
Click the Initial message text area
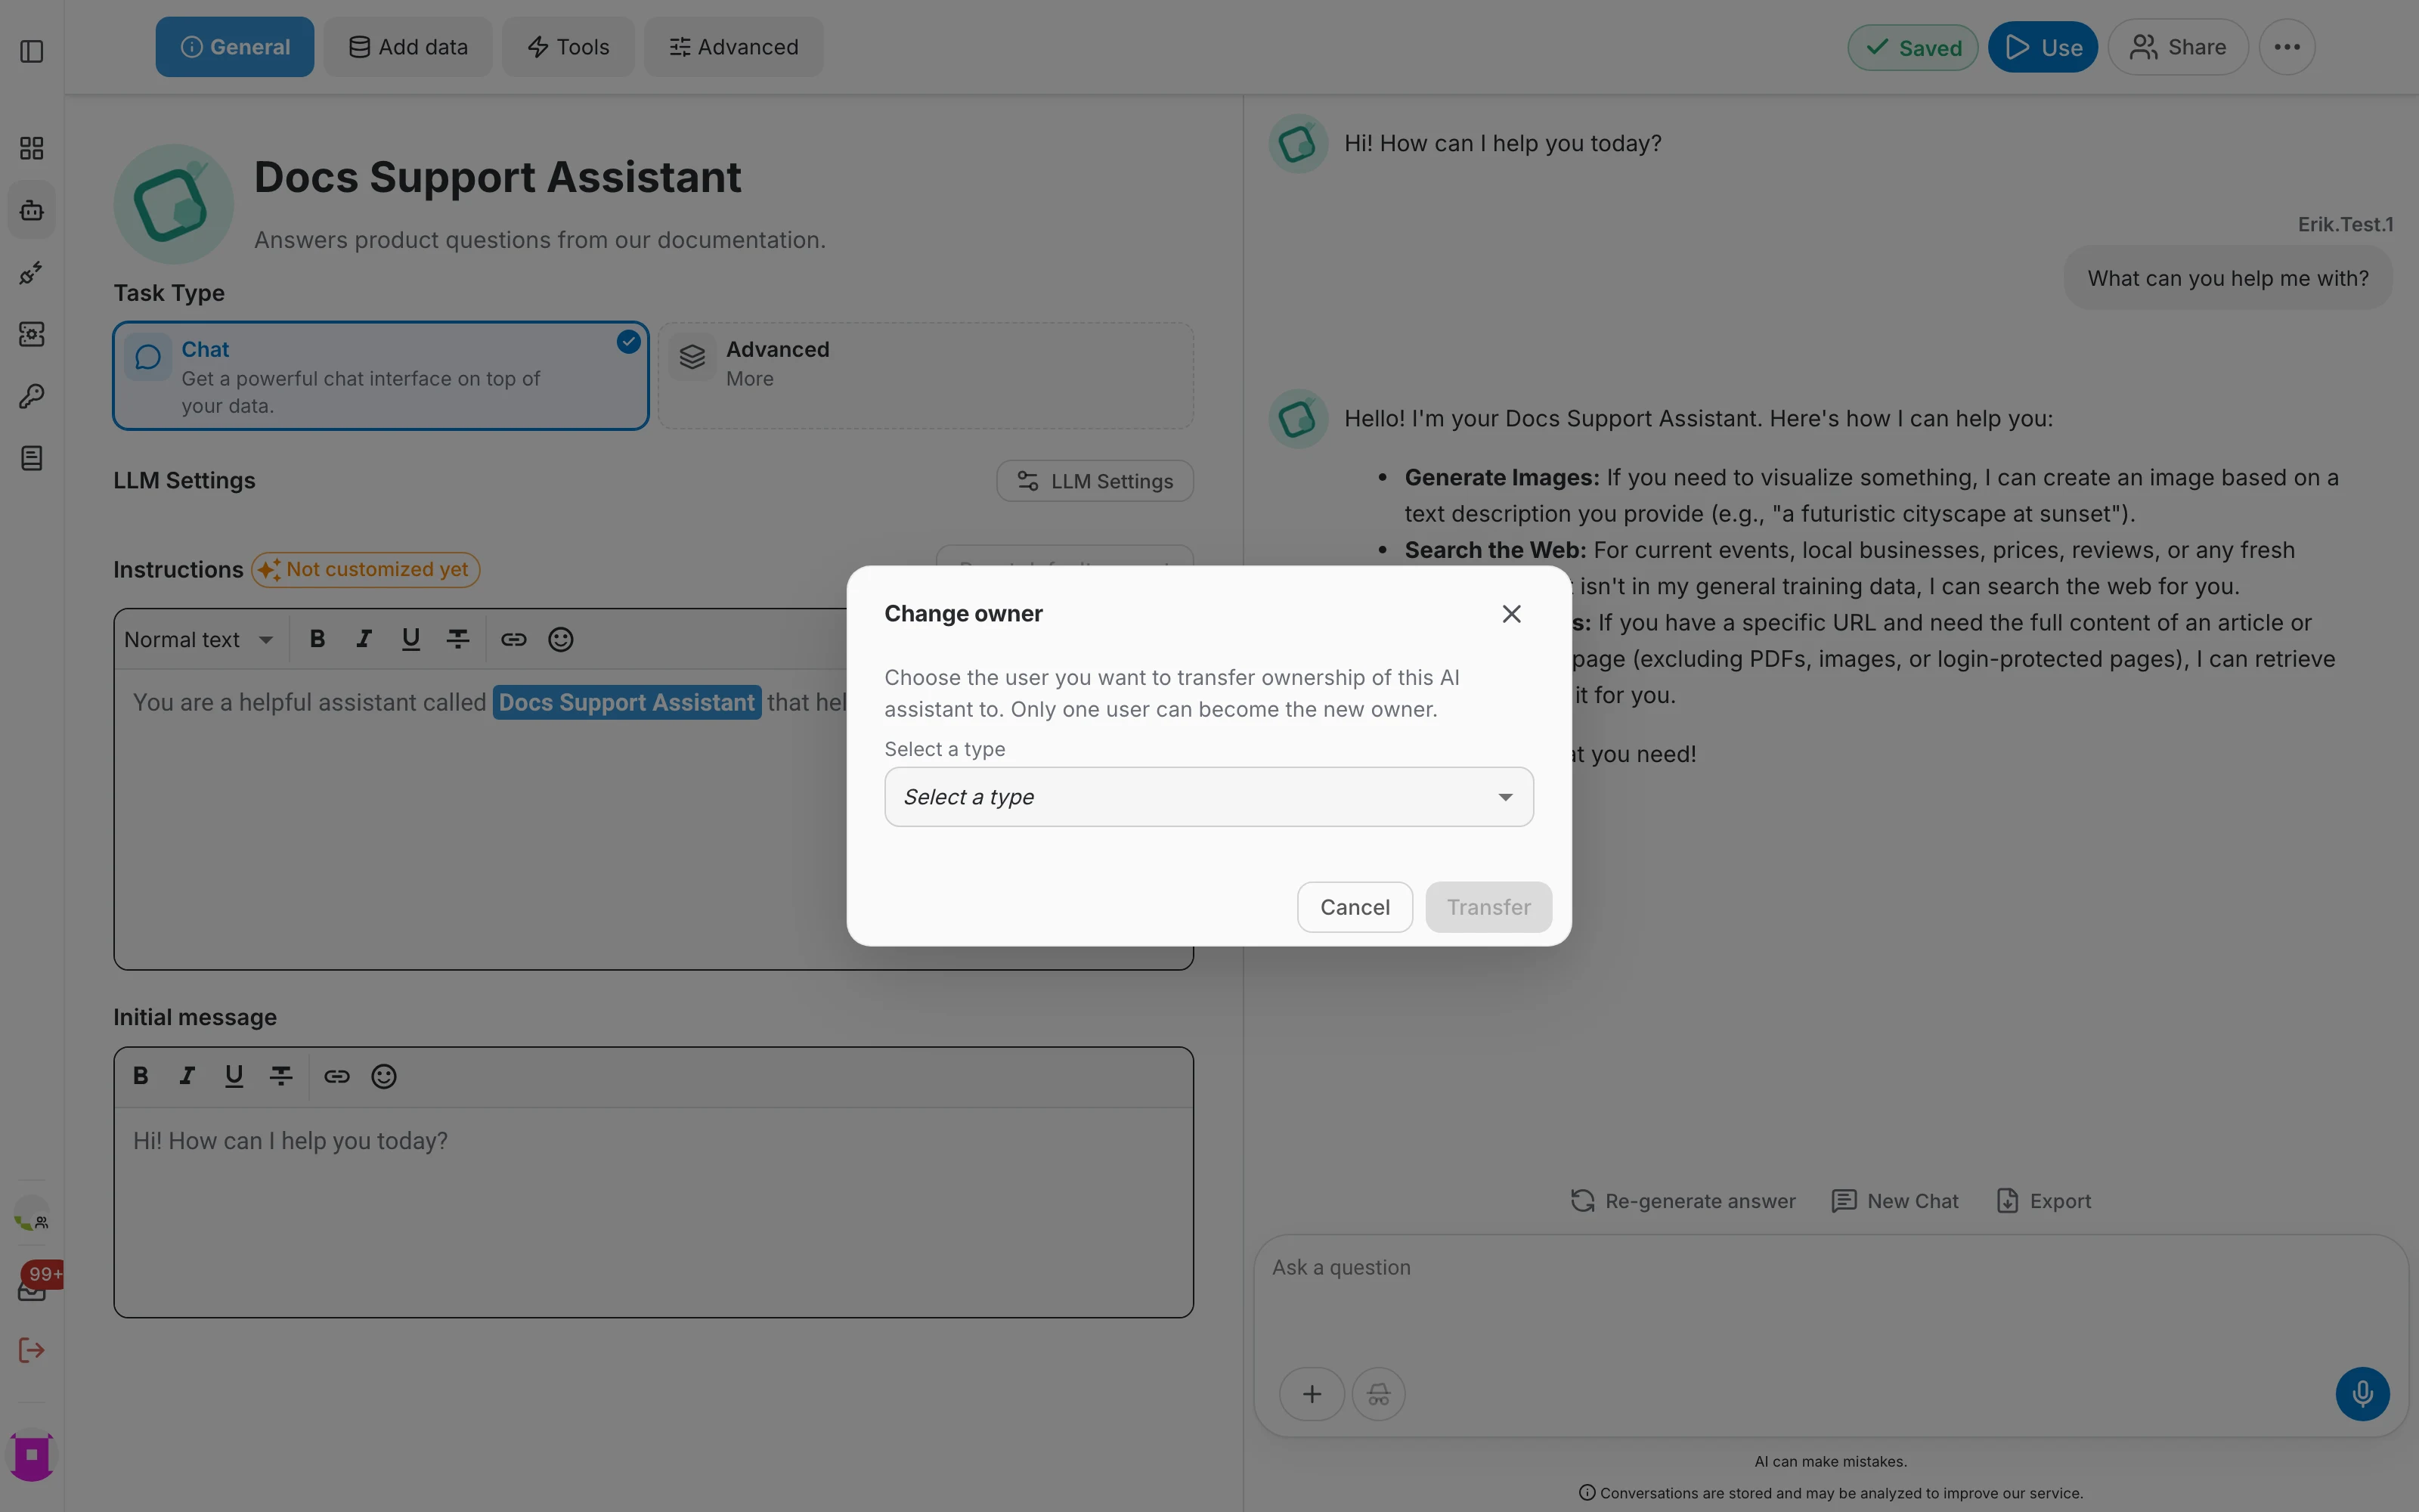(654, 1212)
